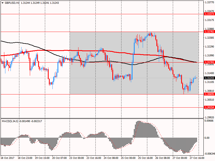Click the 1.32290 price scale value

click(210, 47)
